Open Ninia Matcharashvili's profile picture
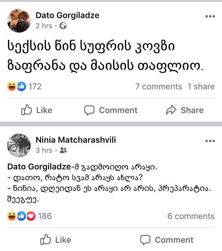The width and height of the screenshot is (222, 251). tap(19, 145)
